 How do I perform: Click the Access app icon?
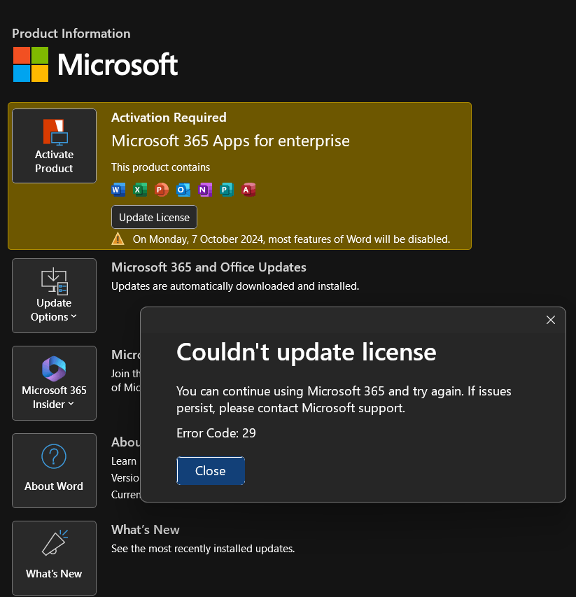248,190
